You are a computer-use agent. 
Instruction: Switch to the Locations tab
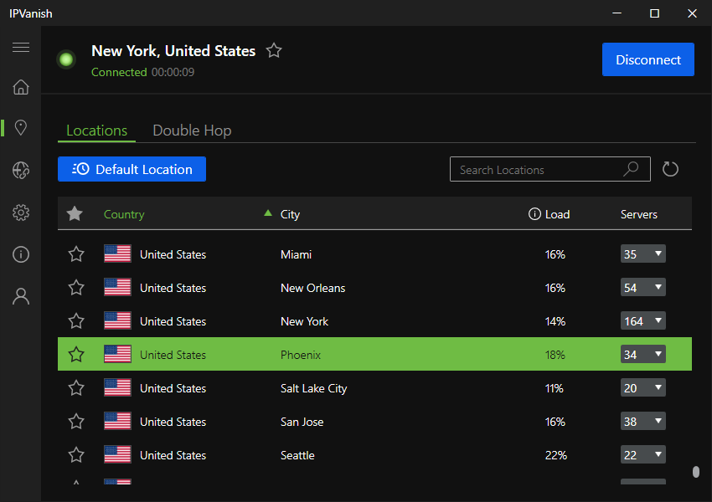[x=96, y=131]
